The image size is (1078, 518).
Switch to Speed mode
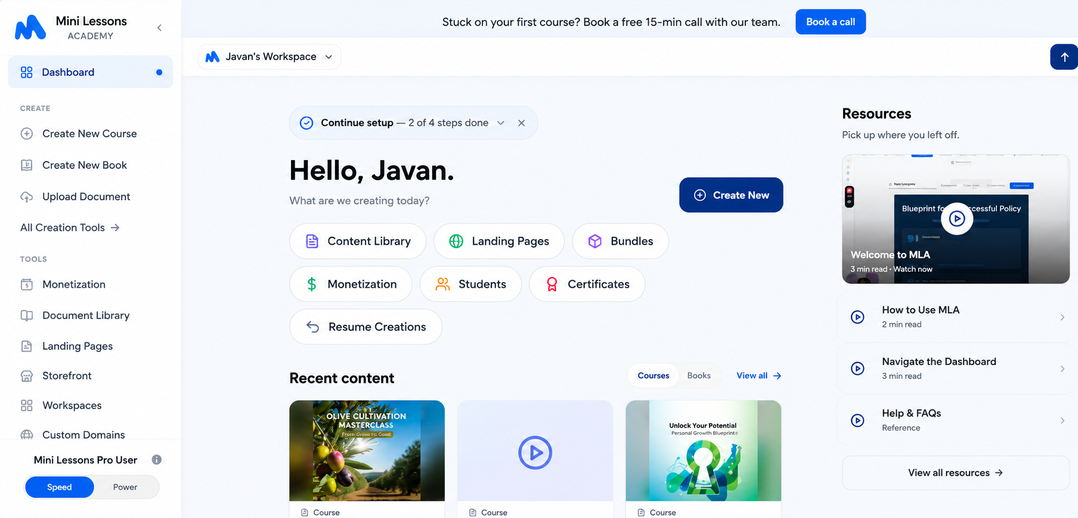(x=60, y=487)
